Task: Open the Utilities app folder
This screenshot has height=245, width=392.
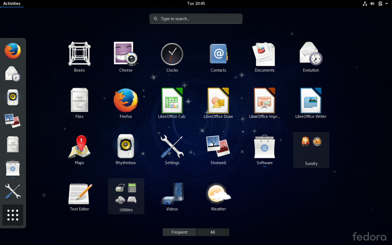Action: click(126, 196)
